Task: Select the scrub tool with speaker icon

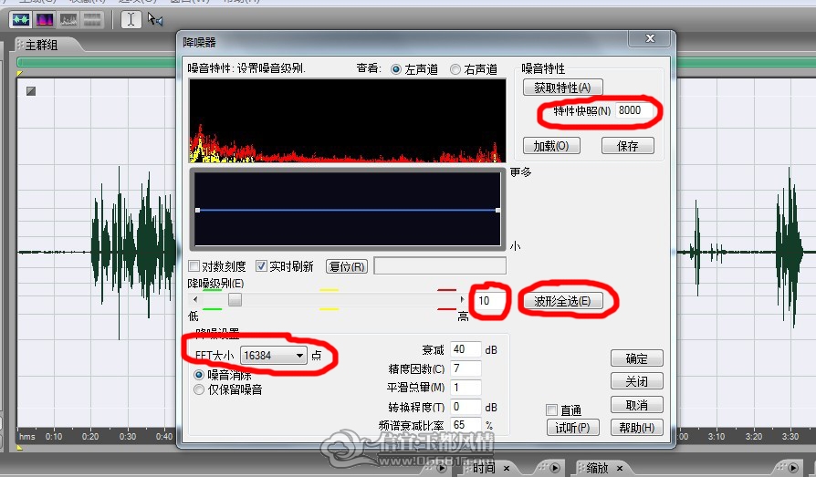Action: (x=154, y=20)
